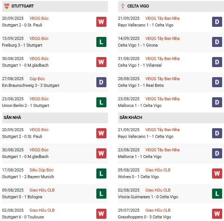
Task: Open the Siêu Cúp Đức competition link
Action: 41,170
